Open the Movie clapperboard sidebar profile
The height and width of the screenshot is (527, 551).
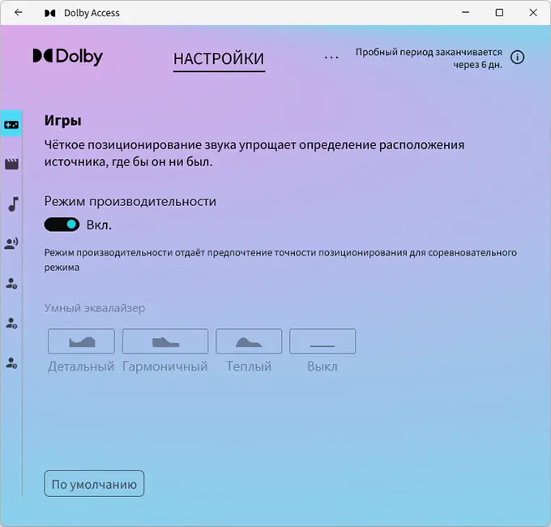pyautogui.click(x=11, y=164)
